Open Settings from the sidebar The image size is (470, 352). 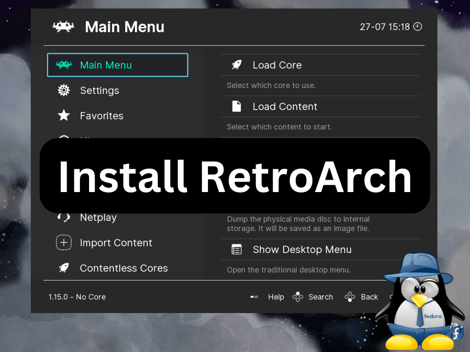[117, 90]
